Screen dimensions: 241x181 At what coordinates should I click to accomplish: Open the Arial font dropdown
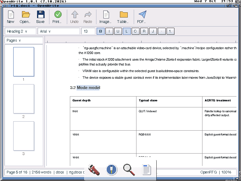point(59,31)
